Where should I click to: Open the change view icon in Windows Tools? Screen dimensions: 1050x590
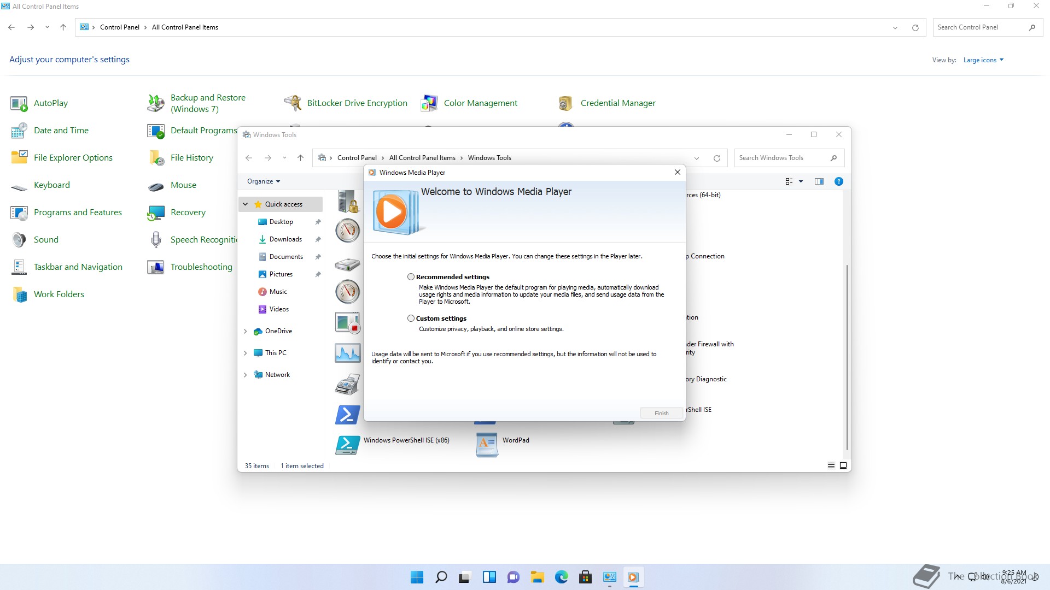click(x=789, y=181)
